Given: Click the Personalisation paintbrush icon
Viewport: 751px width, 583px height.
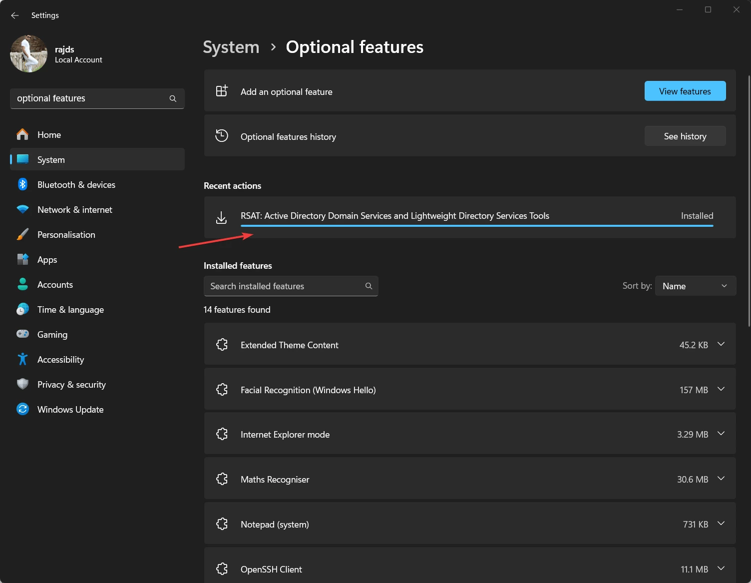Looking at the screenshot, I should [x=22, y=234].
